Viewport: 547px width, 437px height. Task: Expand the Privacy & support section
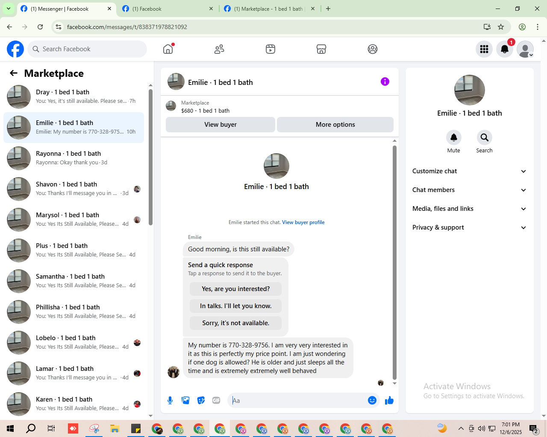469,227
